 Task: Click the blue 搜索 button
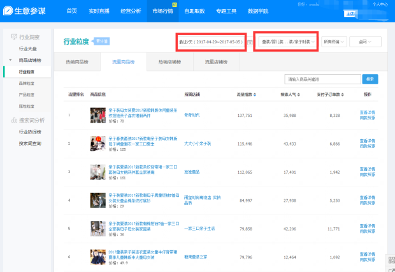point(370,79)
